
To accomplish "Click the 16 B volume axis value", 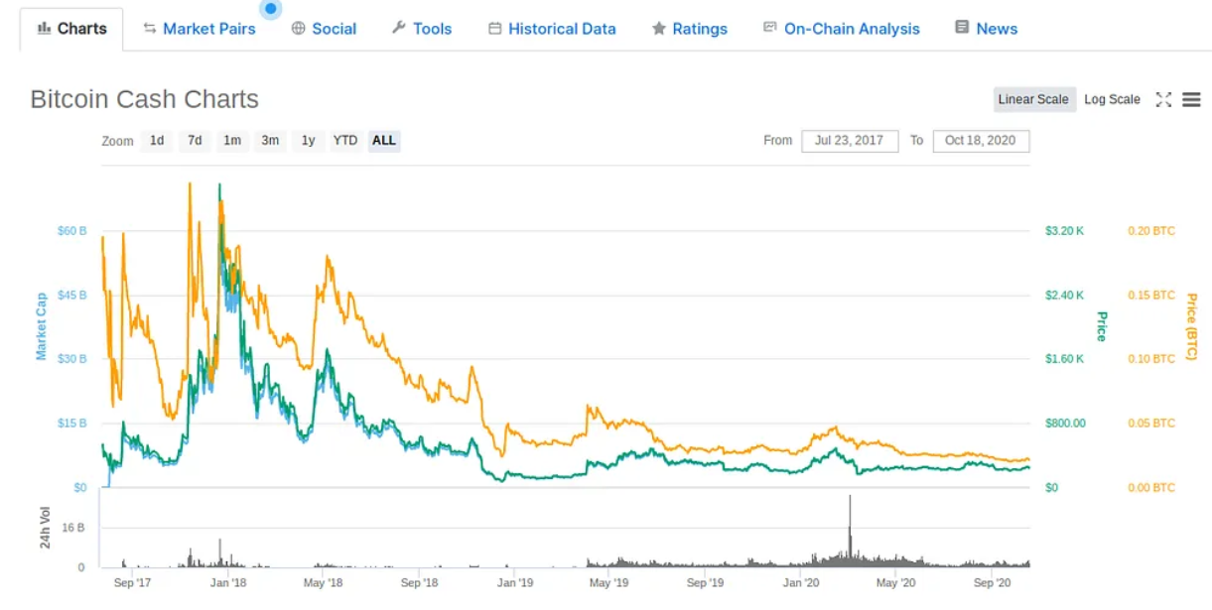I will tap(73, 528).
